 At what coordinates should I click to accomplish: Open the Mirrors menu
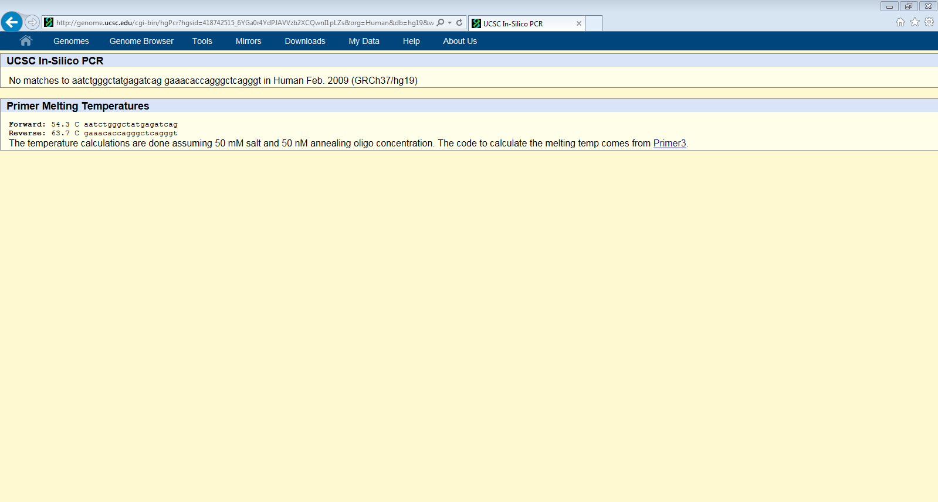pos(248,41)
